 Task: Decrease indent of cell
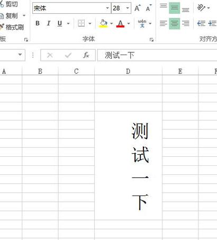(201, 23)
